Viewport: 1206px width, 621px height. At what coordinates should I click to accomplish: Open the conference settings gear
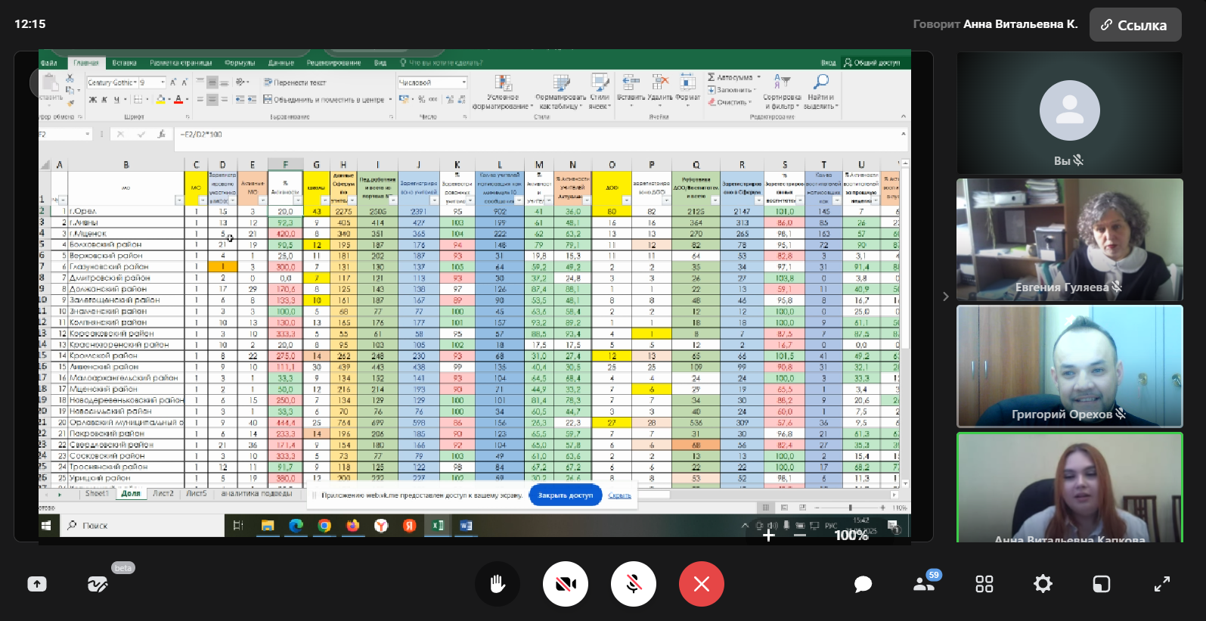(1043, 584)
